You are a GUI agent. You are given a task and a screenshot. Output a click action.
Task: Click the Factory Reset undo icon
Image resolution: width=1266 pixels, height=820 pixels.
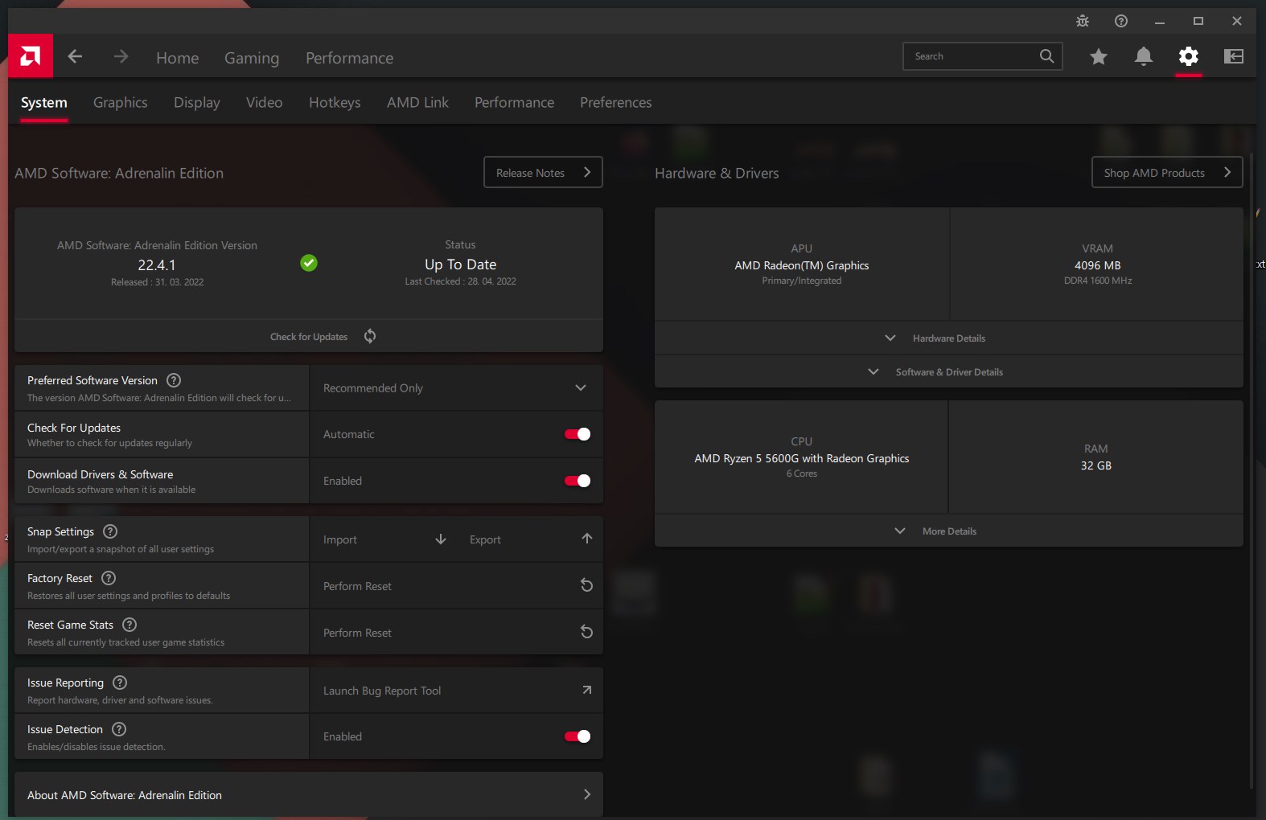587,585
